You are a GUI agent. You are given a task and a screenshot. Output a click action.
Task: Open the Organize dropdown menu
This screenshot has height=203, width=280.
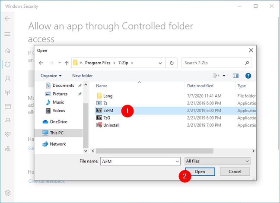tap(51, 76)
